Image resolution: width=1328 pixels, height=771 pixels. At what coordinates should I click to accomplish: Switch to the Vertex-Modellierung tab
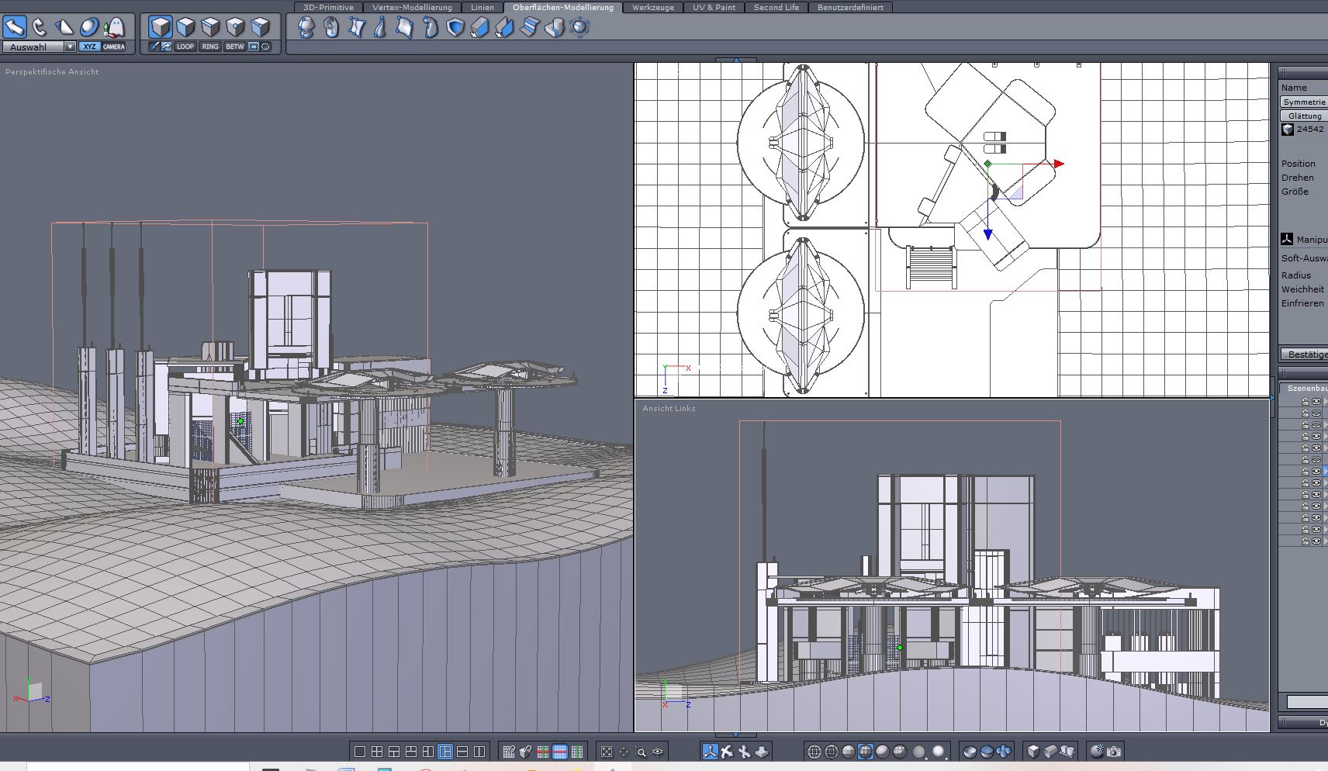[412, 8]
